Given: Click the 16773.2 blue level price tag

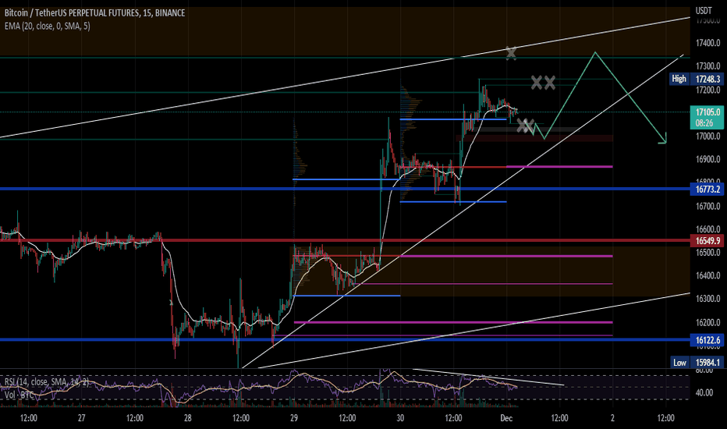Looking at the screenshot, I should (707, 190).
